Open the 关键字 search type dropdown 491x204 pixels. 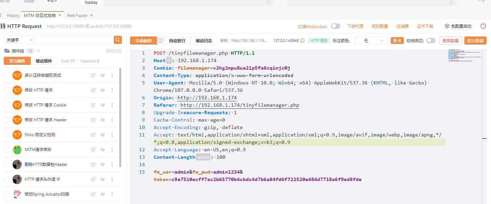pos(19,40)
